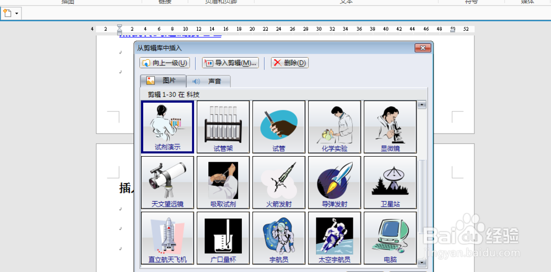Click the 导入剪辑(M)... button
551x272 pixels.
click(230, 63)
